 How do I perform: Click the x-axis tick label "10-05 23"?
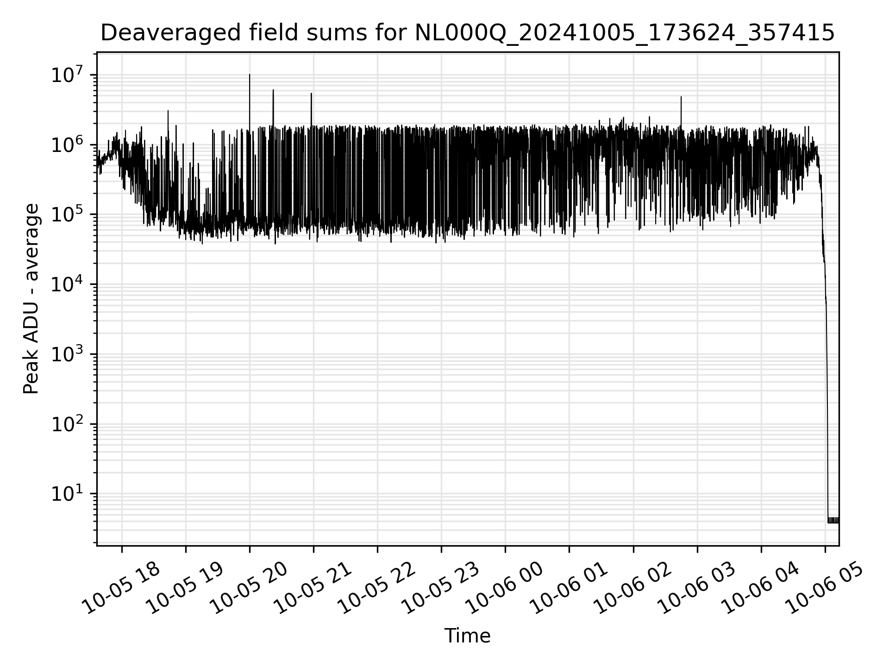click(x=440, y=587)
